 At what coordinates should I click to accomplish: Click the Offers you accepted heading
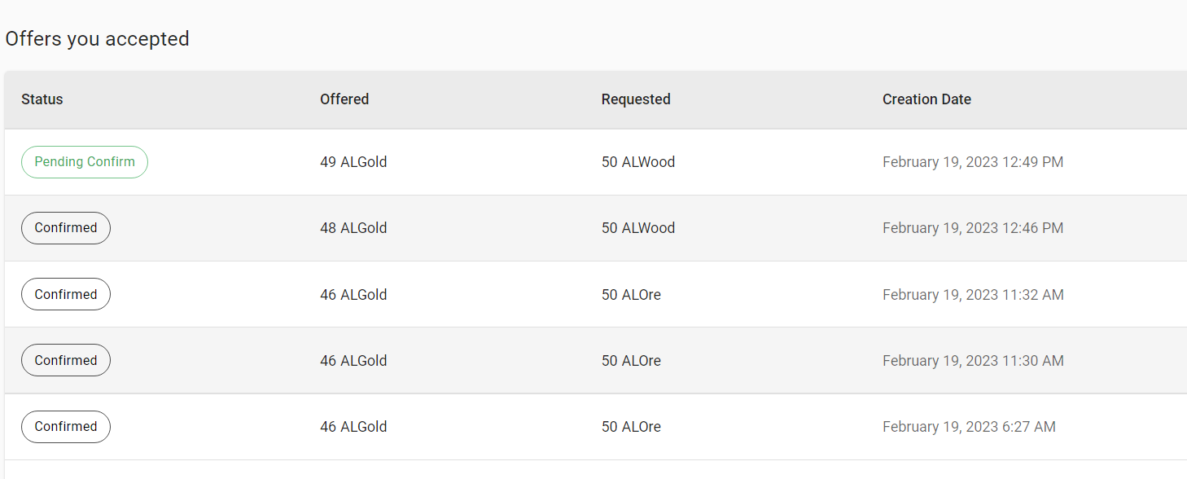97,38
